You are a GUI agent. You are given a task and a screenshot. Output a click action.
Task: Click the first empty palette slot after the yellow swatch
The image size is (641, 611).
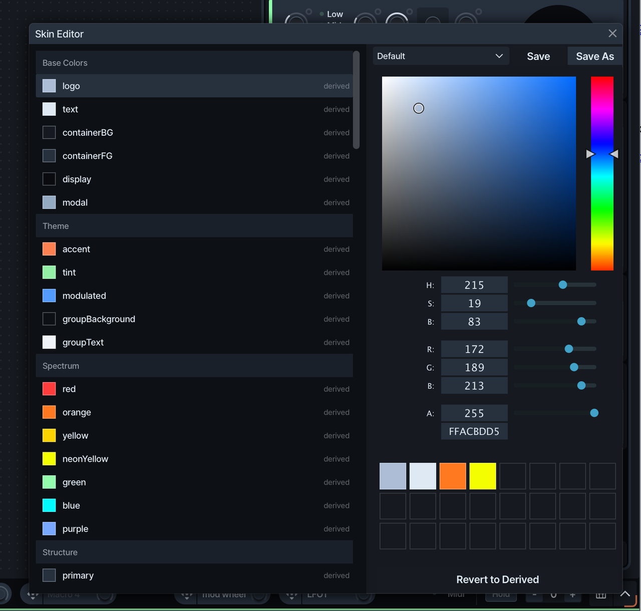point(513,476)
